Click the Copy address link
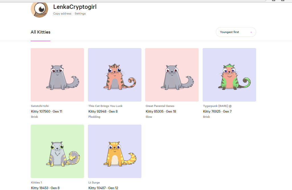 coord(62,14)
